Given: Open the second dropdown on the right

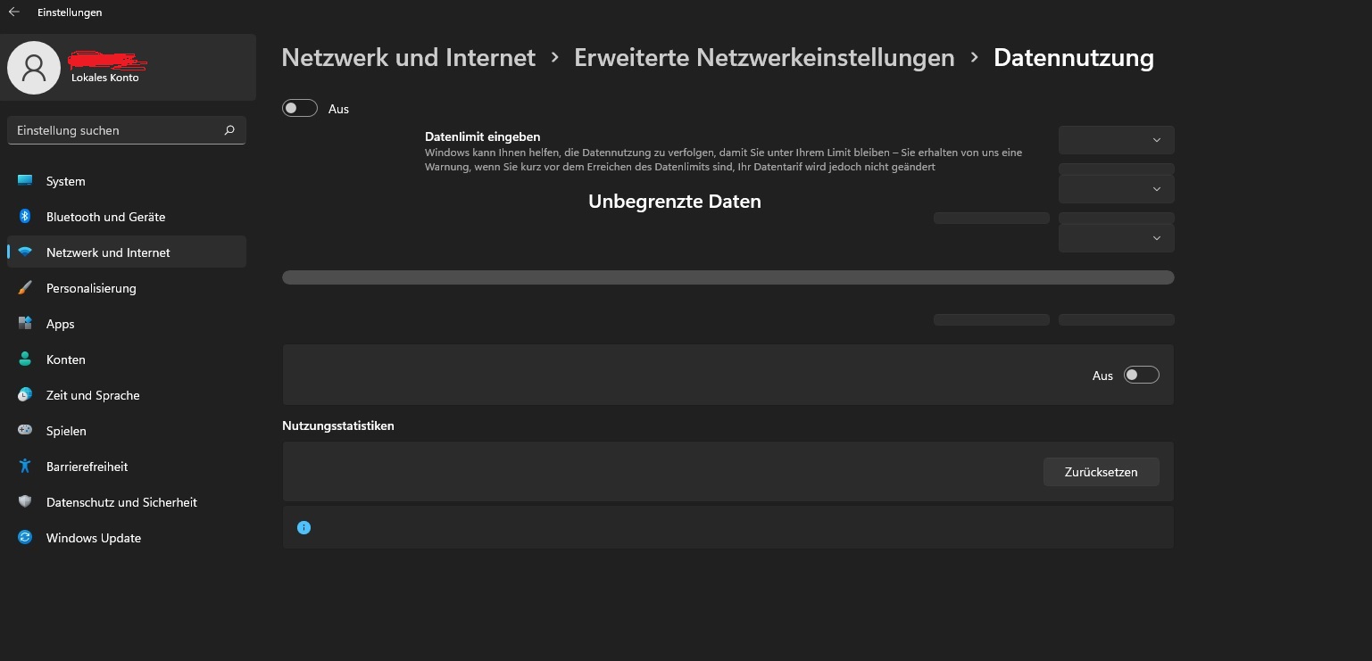Looking at the screenshot, I should 1116,189.
